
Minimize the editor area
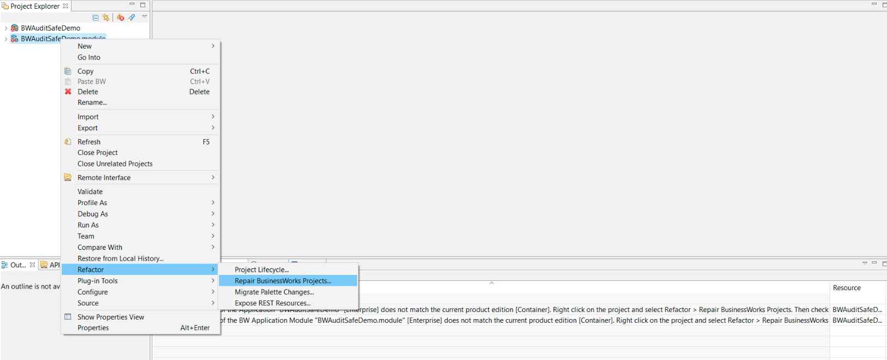(874, 4)
